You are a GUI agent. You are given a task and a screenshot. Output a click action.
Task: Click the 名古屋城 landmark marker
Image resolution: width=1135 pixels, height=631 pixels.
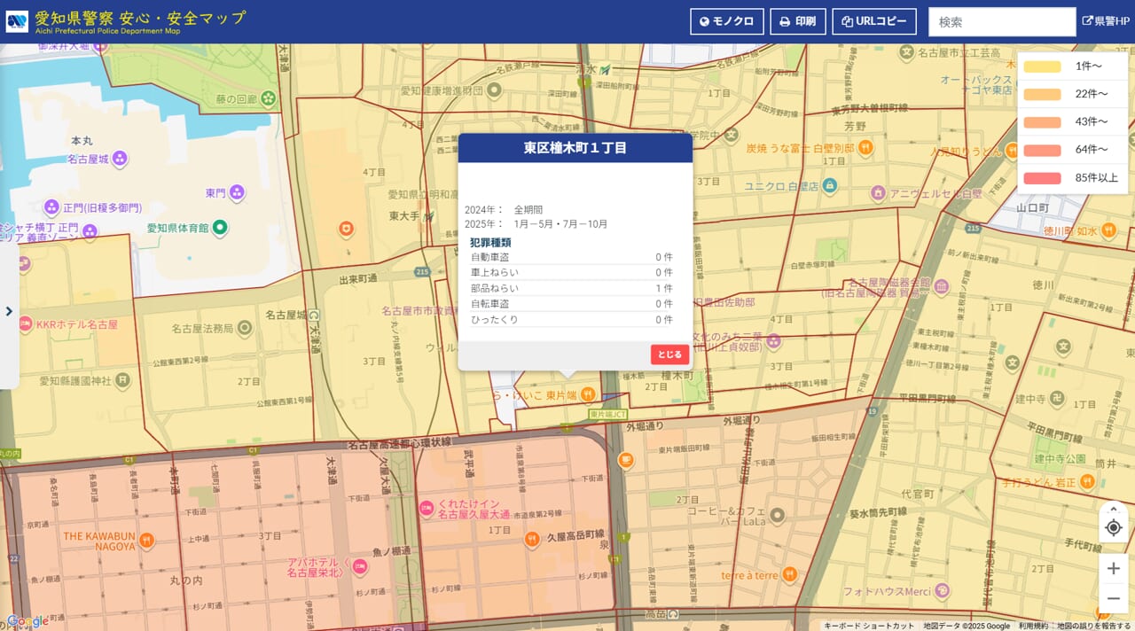(120, 159)
